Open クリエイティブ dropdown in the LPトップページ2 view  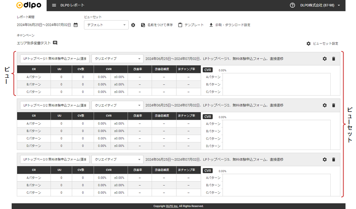(x=117, y=105)
